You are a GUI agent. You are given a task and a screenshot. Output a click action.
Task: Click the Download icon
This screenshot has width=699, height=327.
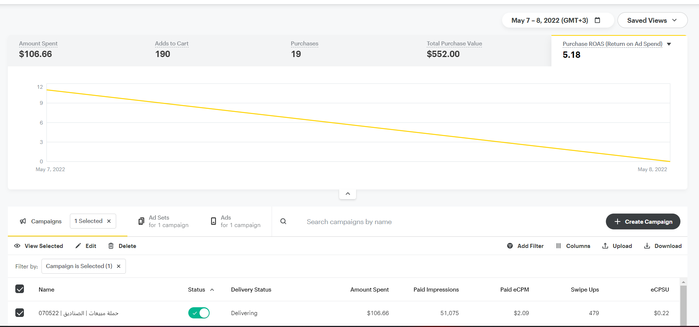[647, 246]
